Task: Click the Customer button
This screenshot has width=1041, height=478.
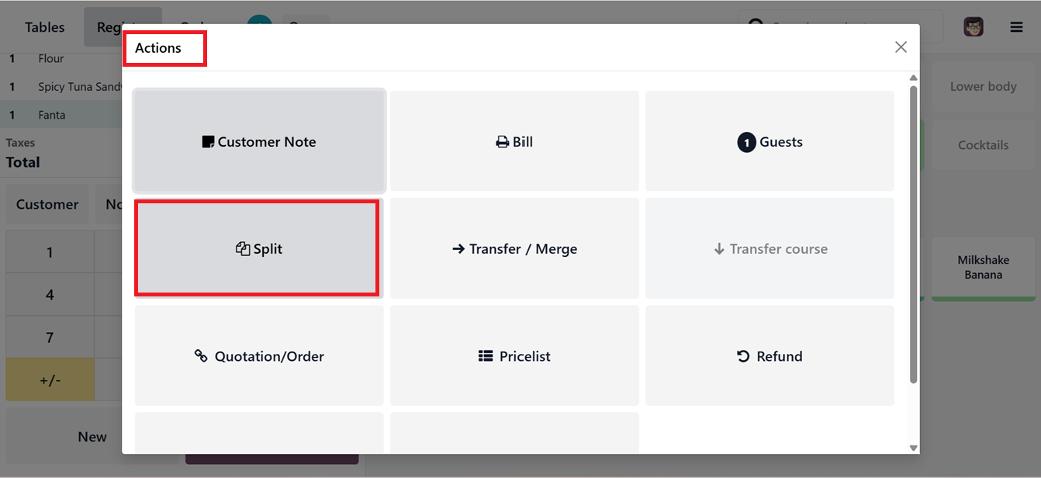Action: tap(47, 204)
